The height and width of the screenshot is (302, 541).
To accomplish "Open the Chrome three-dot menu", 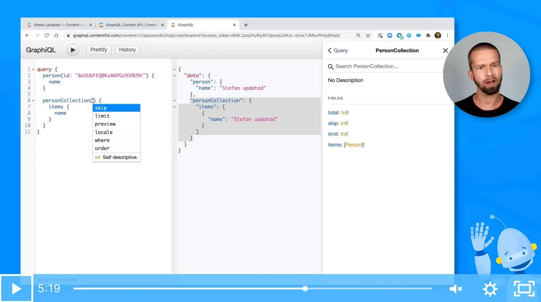I will [x=448, y=35].
